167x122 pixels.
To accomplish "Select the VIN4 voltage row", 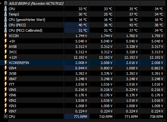I will click(x=83, y=68).
